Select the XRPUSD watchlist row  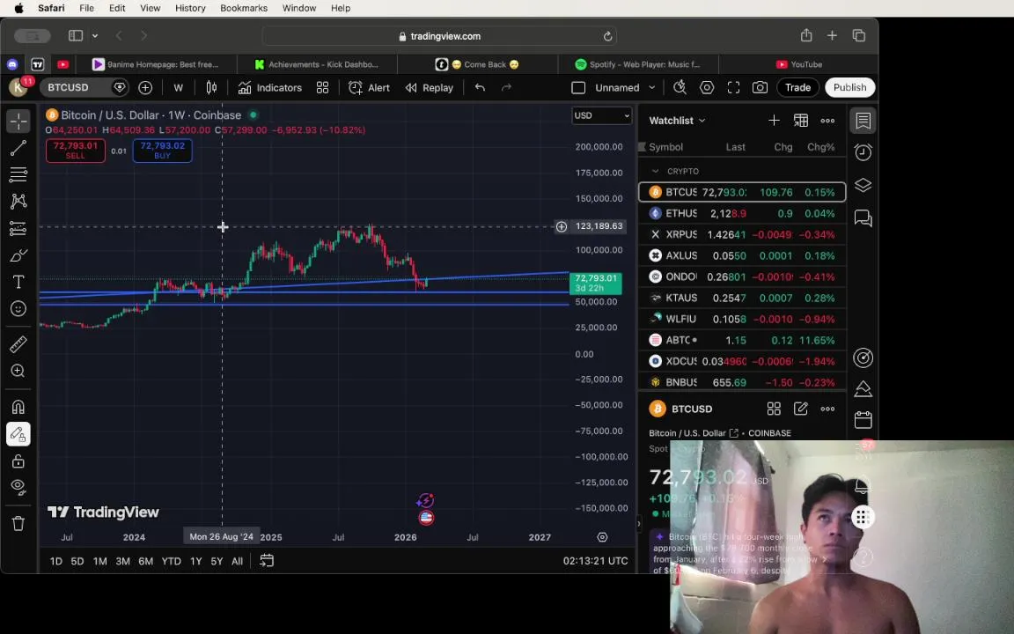coord(742,234)
